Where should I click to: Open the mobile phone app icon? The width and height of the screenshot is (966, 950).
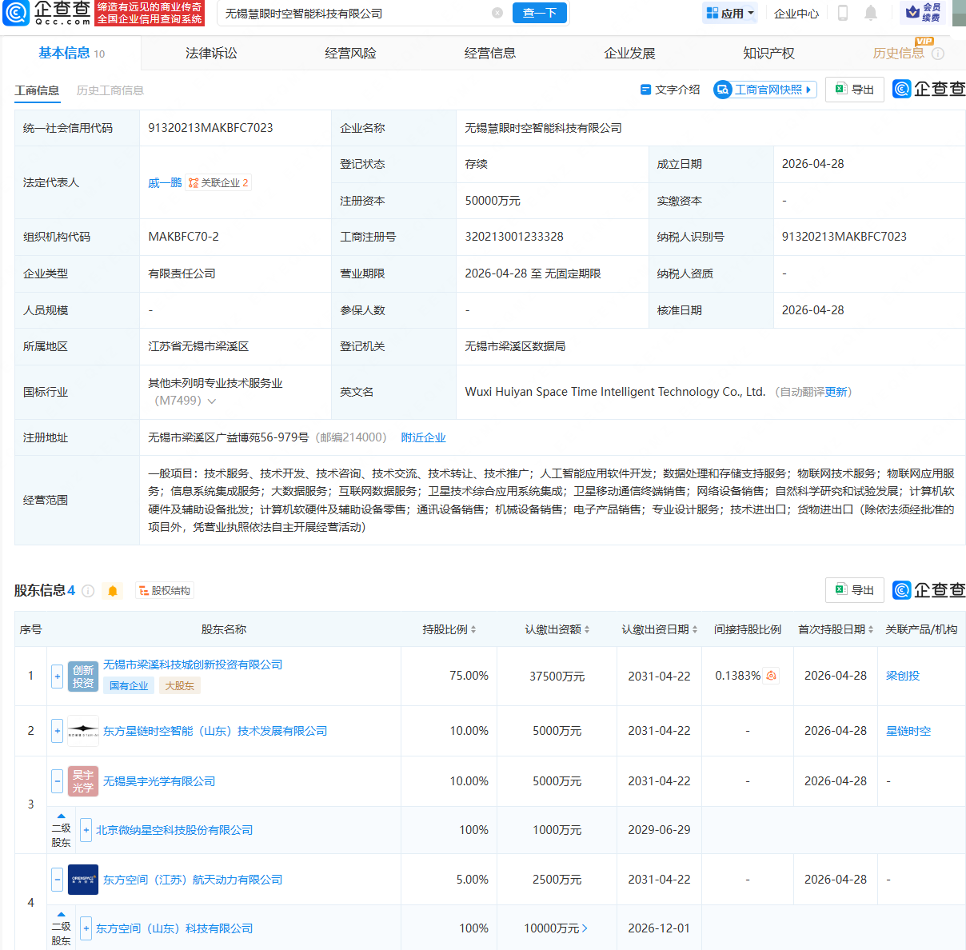tap(843, 13)
